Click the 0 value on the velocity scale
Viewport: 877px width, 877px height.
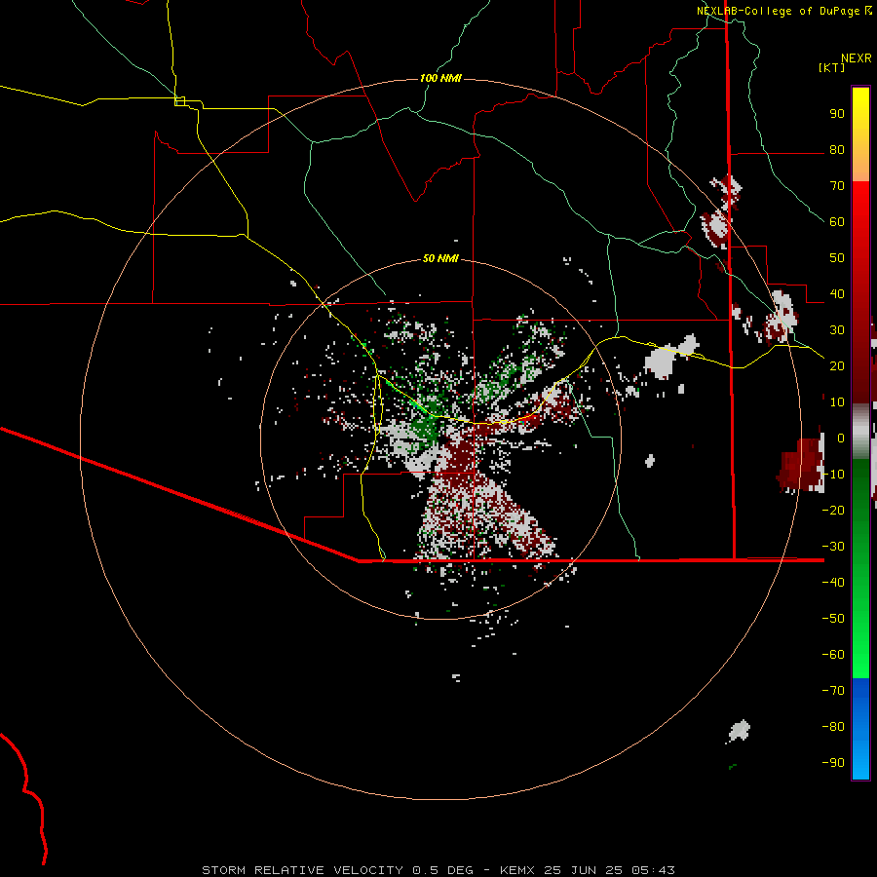[841, 438]
